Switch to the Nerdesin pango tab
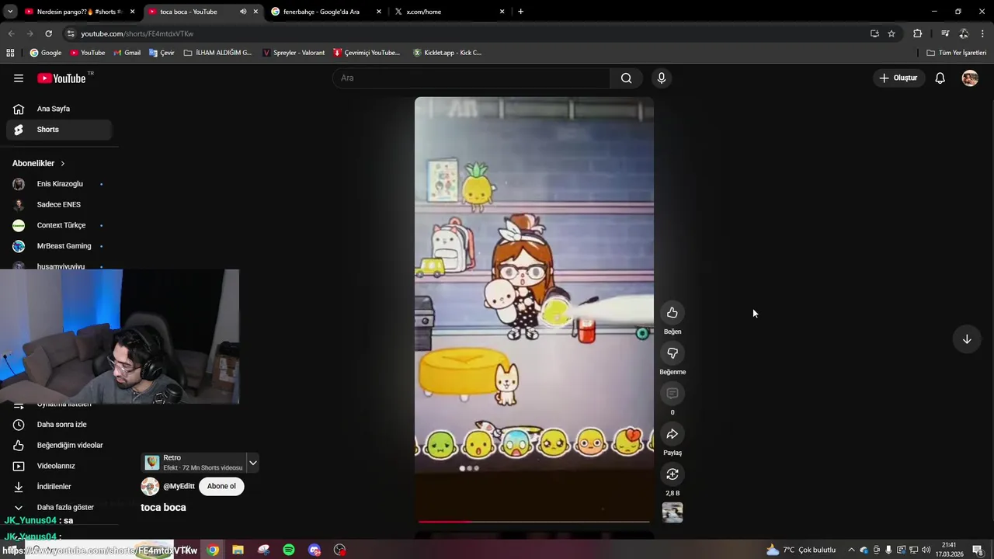 [x=79, y=12]
